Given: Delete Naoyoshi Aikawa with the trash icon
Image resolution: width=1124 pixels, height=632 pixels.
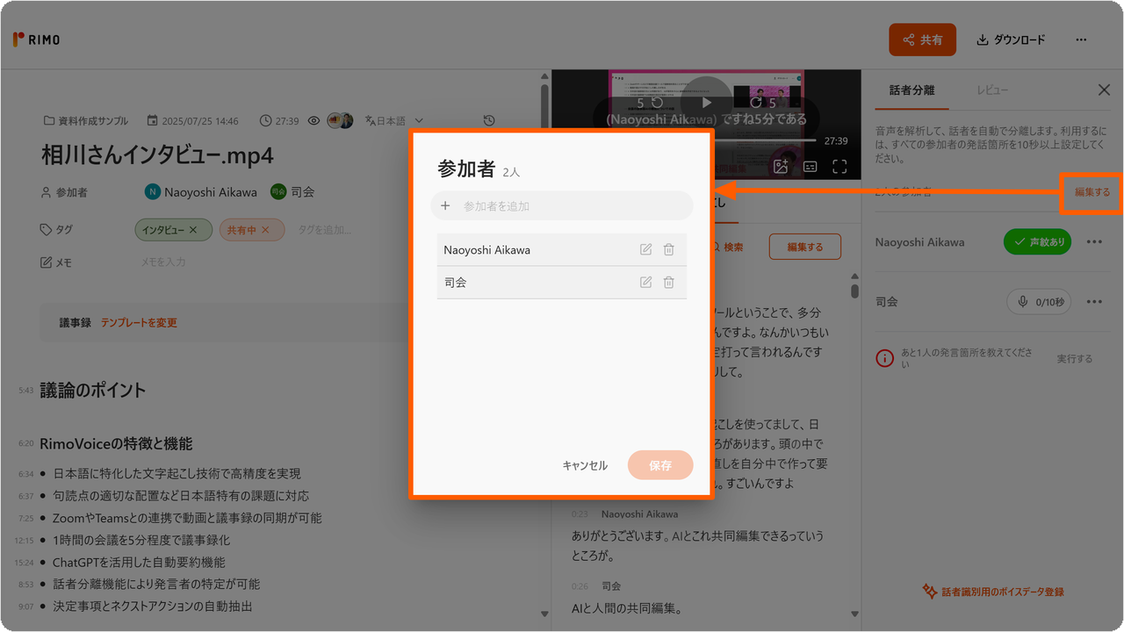Looking at the screenshot, I should pyautogui.click(x=668, y=250).
